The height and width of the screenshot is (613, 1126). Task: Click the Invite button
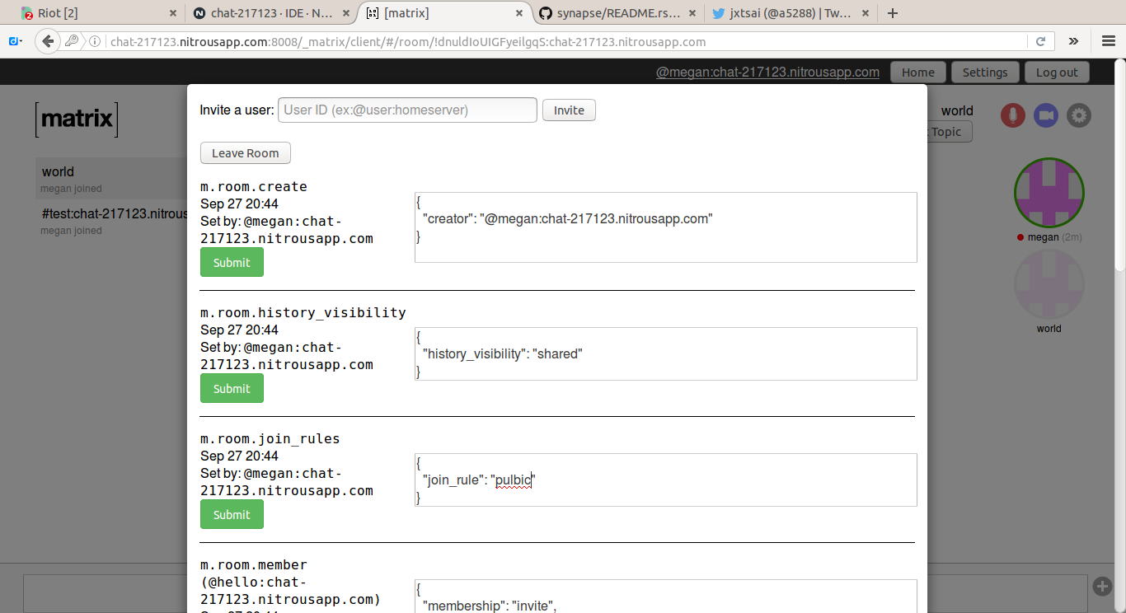(x=569, y=110)
